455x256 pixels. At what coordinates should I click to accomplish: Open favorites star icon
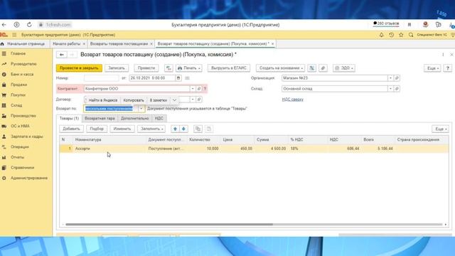pyautogui.click(x=401, y=35)
